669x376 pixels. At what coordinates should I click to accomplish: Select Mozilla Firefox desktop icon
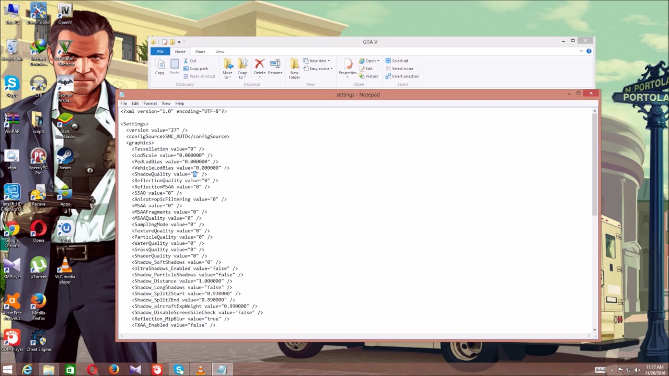coord(38,307)
